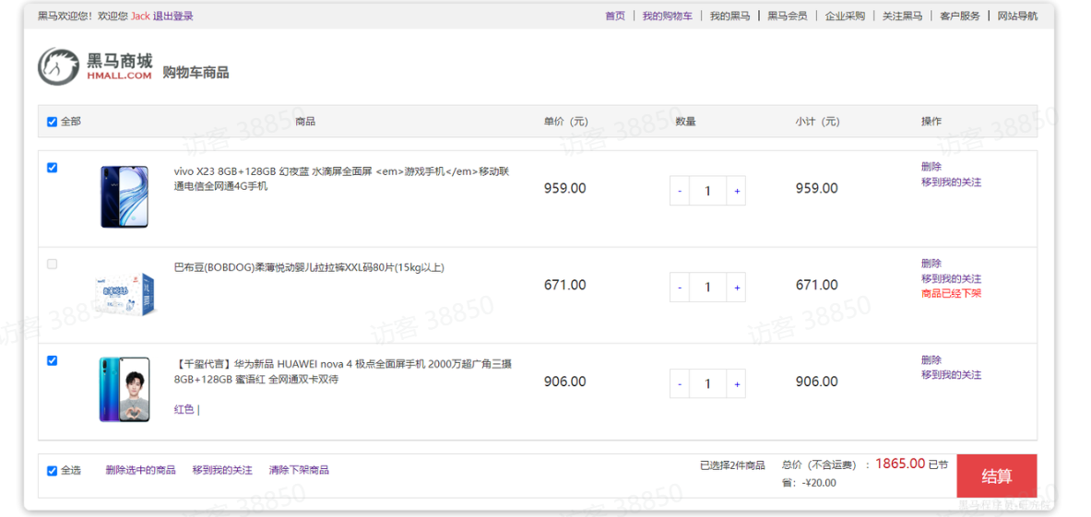Open 我的黑马 menu item

click(x=729, y=16)
